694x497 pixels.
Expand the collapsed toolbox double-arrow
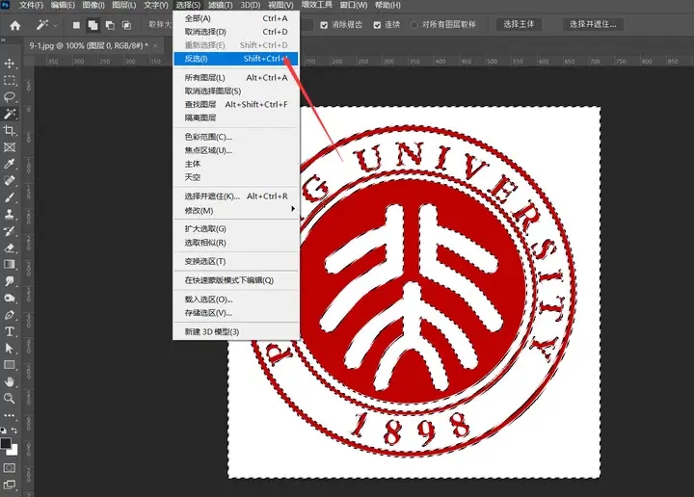coord(3,39)
